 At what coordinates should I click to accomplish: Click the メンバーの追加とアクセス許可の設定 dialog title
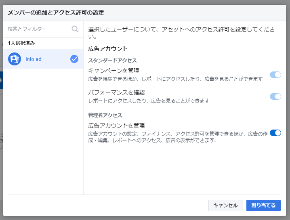56,13
